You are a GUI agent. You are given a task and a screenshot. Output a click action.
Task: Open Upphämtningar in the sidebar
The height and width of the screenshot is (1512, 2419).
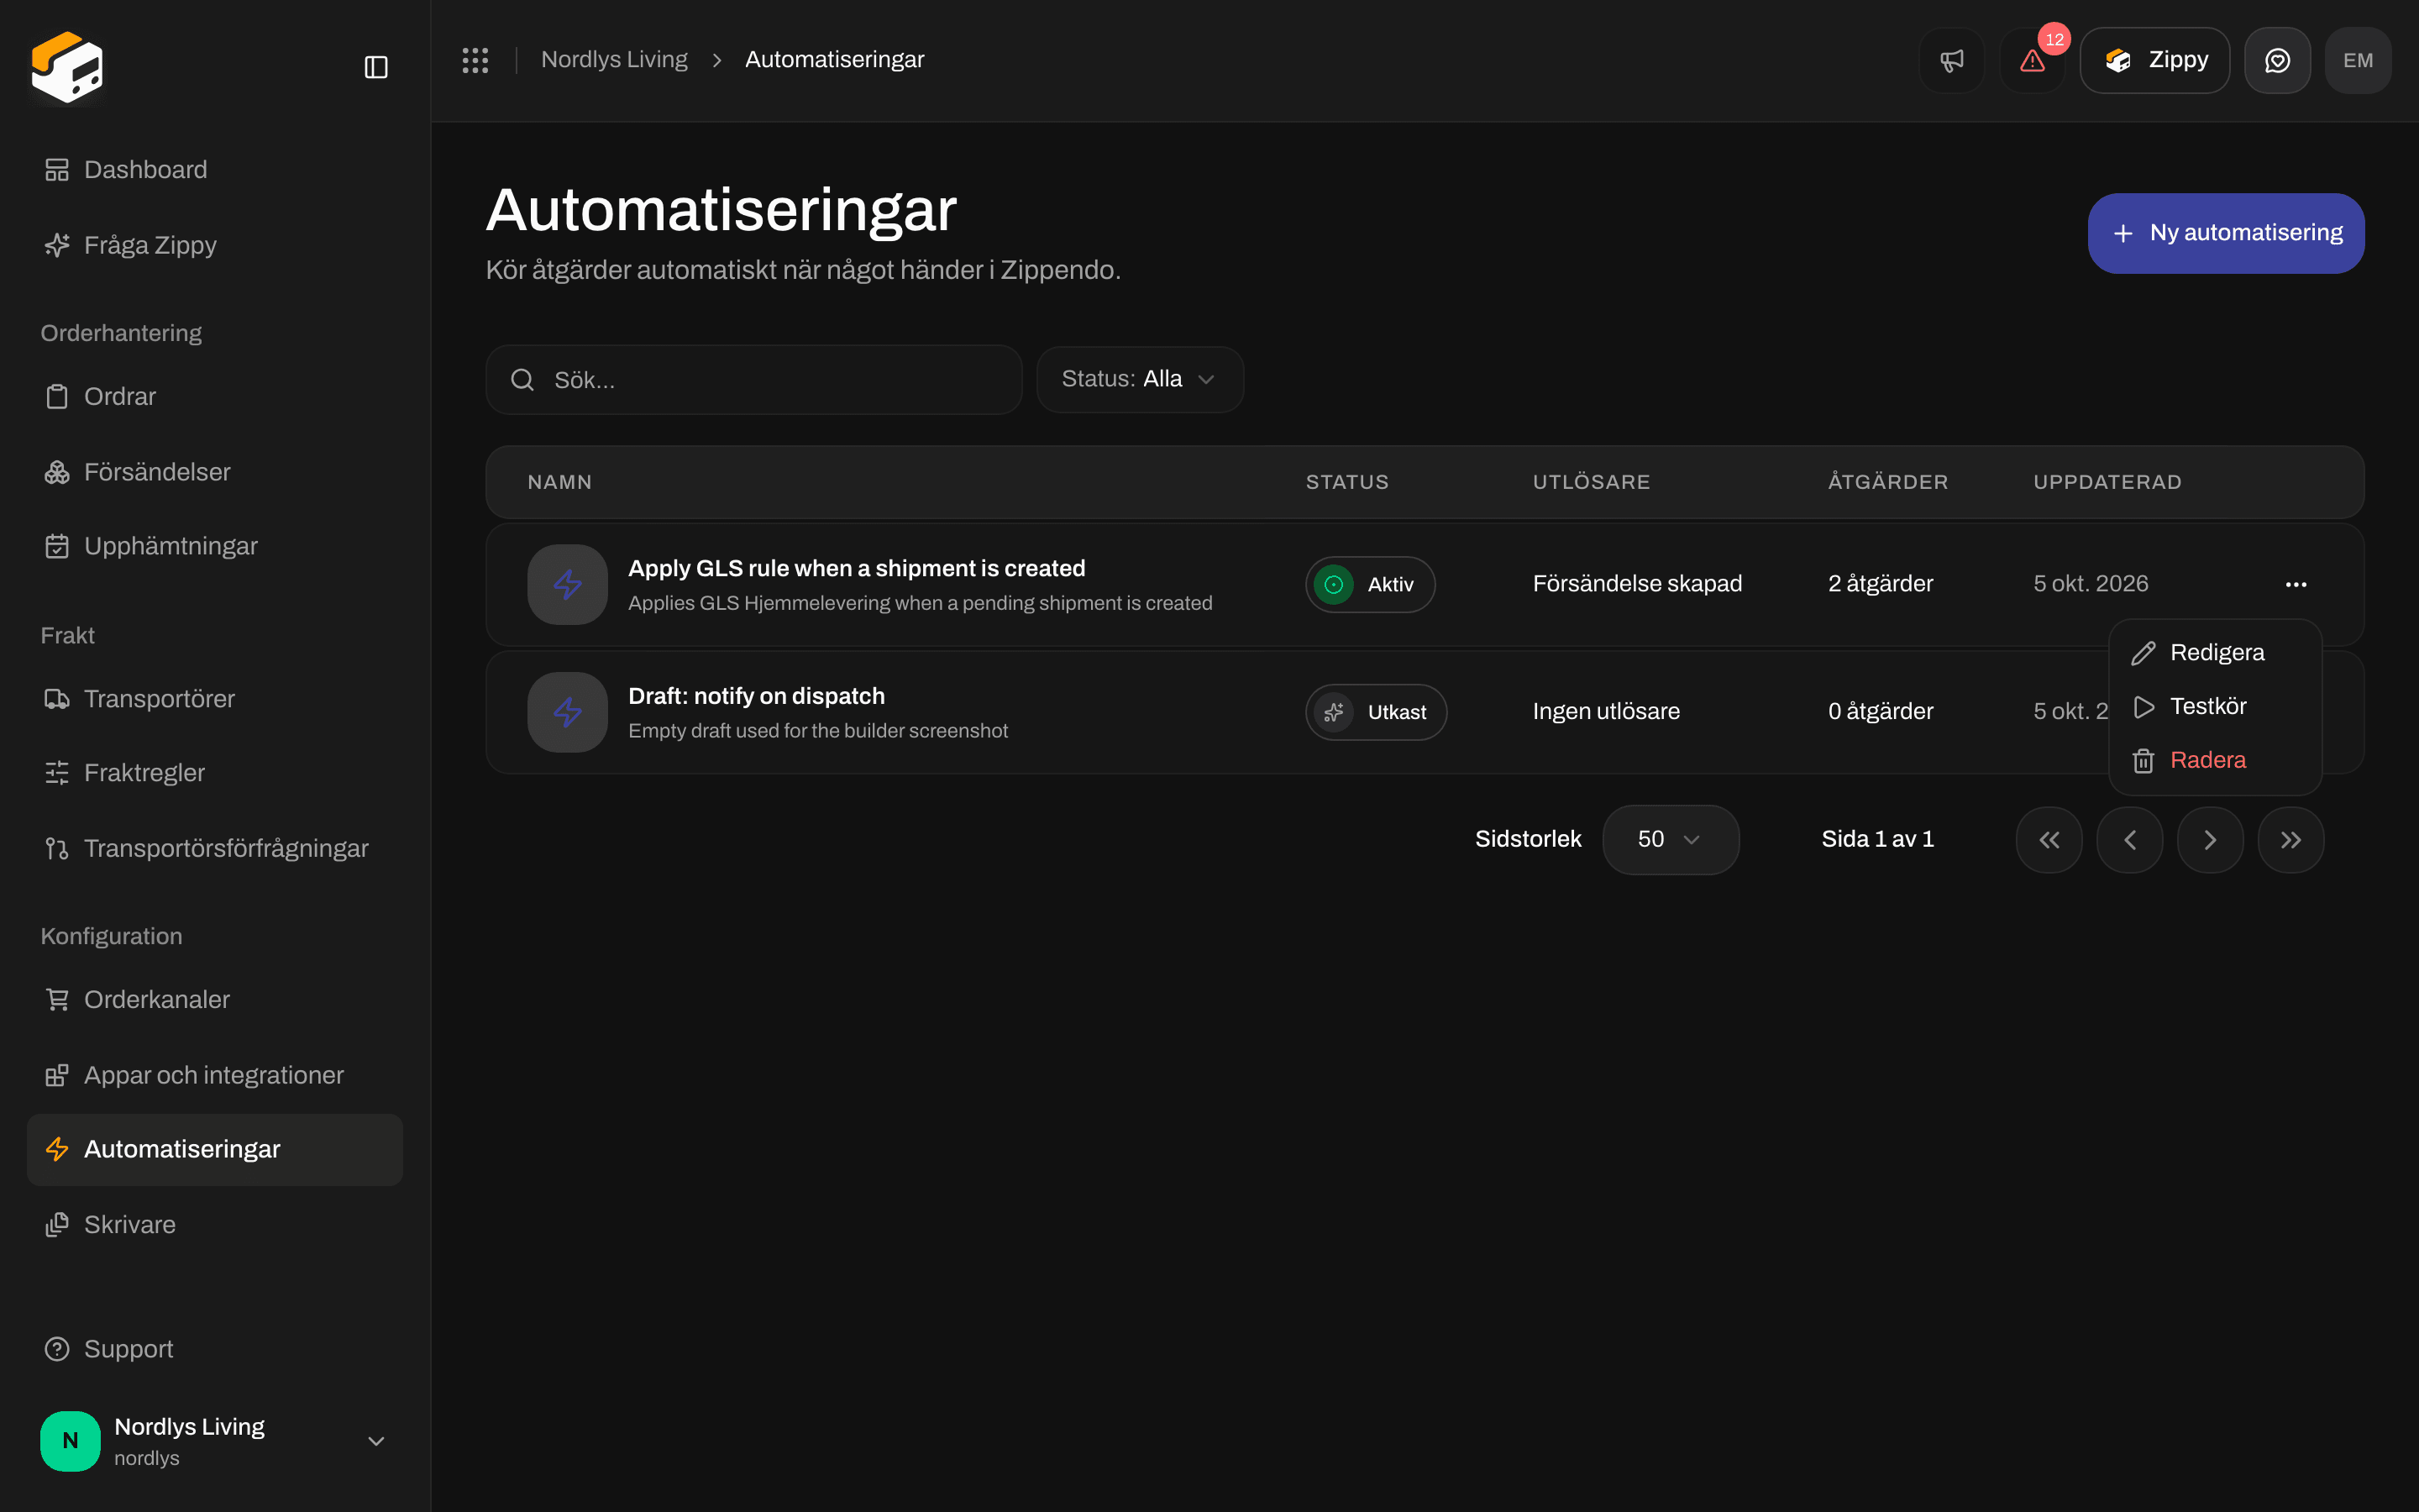[215, 546]
